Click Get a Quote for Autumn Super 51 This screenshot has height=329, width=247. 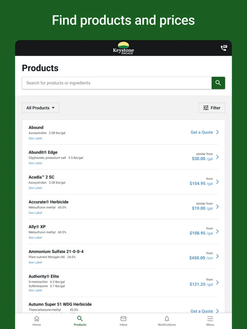(202, 311)
